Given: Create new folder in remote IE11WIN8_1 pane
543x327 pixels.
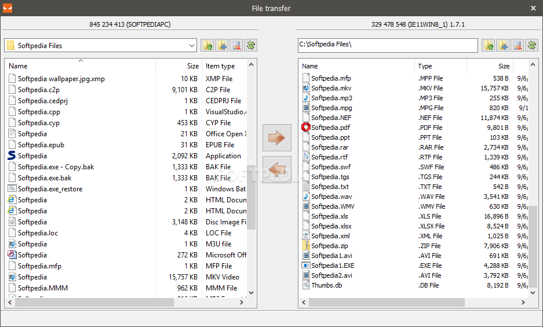Looking at the screenshot, I should click(x=503, y=45).
